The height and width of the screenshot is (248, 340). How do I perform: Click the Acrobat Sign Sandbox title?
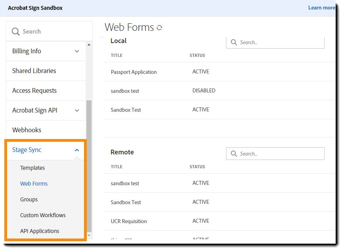tap(35, 8)
